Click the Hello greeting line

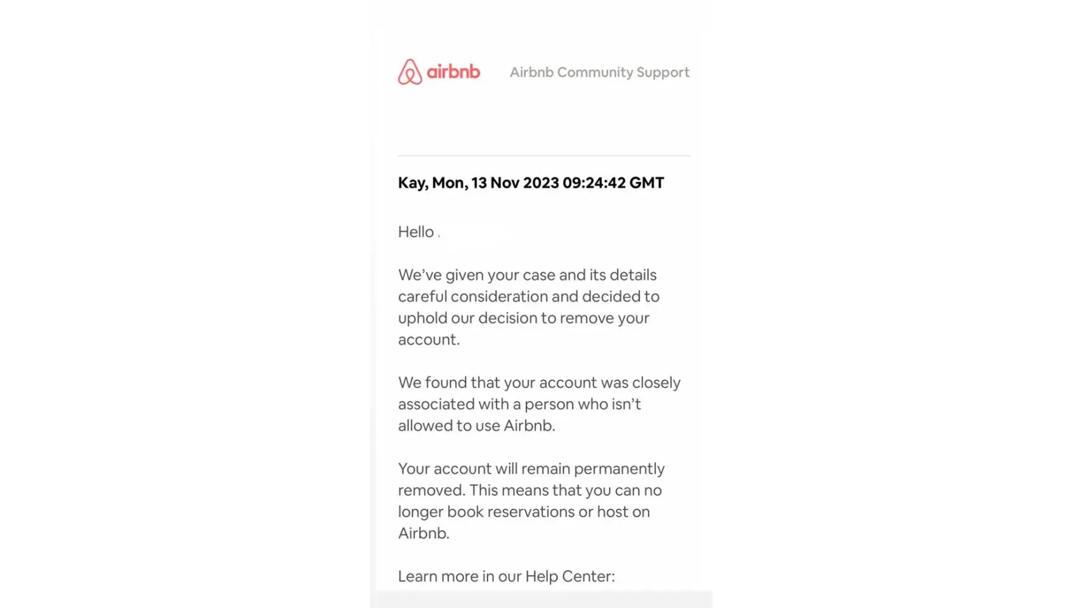tap(416, 232)
